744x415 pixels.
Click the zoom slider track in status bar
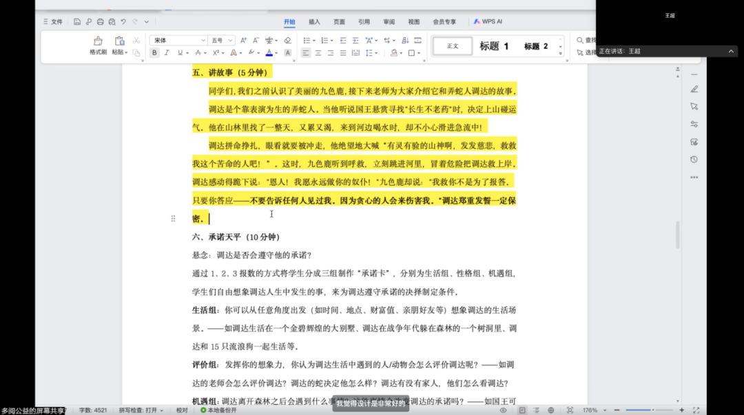[x=649, y=410]
